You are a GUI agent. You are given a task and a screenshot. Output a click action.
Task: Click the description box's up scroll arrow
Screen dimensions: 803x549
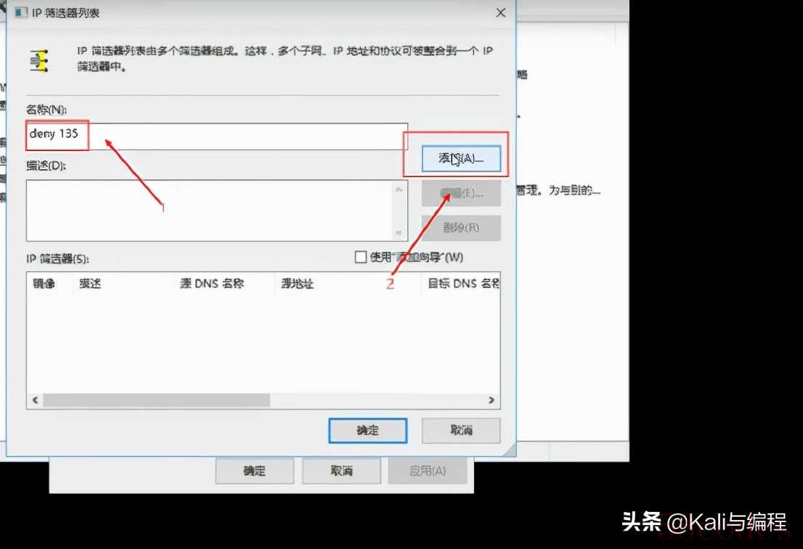(x=399, y=189)
